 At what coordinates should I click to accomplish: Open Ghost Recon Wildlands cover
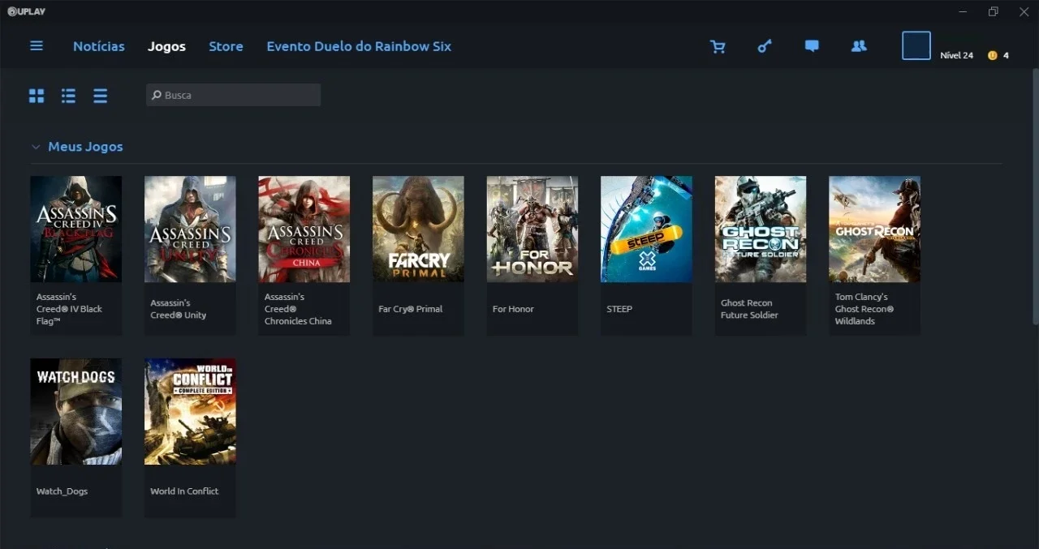click(874, 229)
